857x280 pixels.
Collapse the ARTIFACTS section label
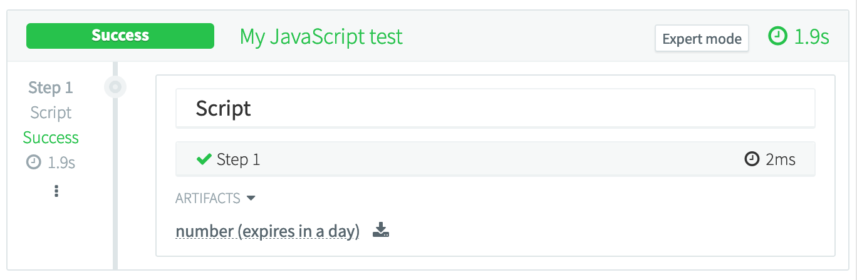click(208, 199)
